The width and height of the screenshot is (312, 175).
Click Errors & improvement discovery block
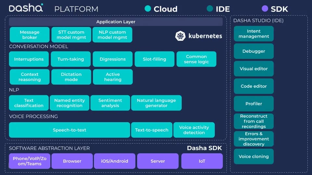[x=254, y=139]
